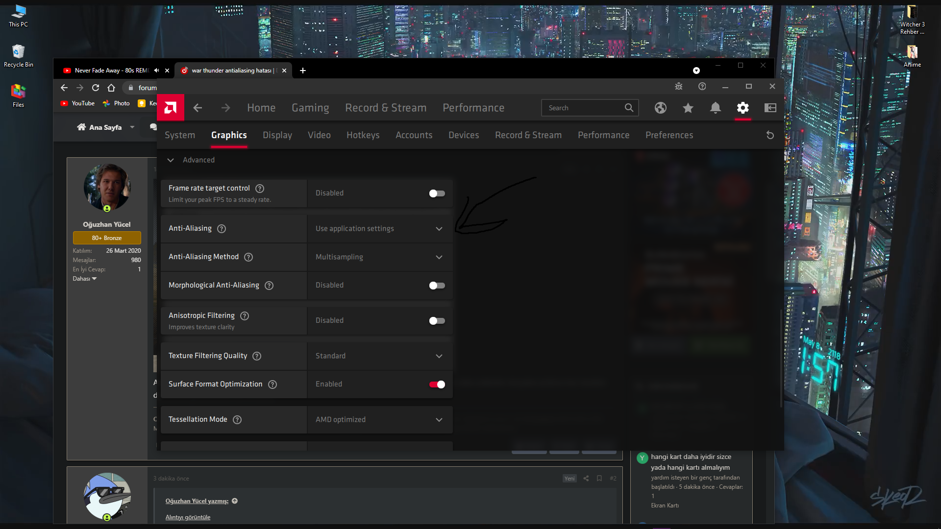
Task: Show help for Anisotropic Filtering
Action: [245, 316]
